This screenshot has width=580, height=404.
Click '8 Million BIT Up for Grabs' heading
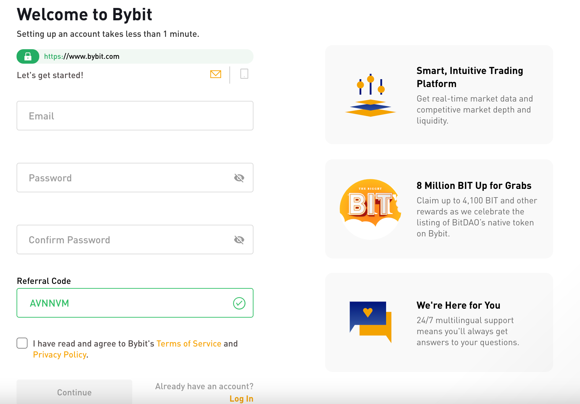point(474,185)
